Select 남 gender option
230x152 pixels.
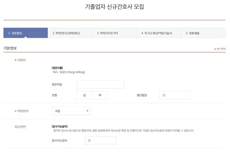[84, 95]
